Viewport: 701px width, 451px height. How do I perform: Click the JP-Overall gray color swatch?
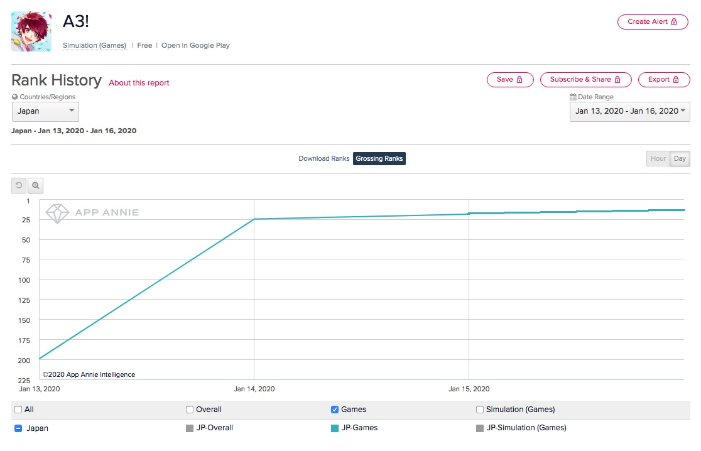190,428
